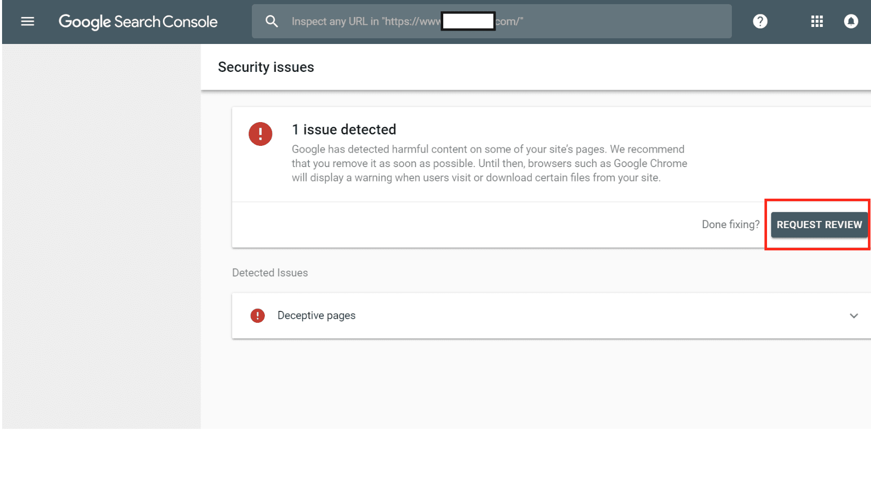Expand the Deceptive pages chevron

pyautogui.click(x=853, y=316)
